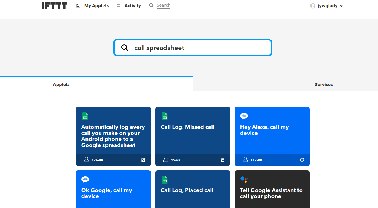Click the 'call spreadsheet' search input field
This screenshot has height=208, width=378.
(199, 48)
